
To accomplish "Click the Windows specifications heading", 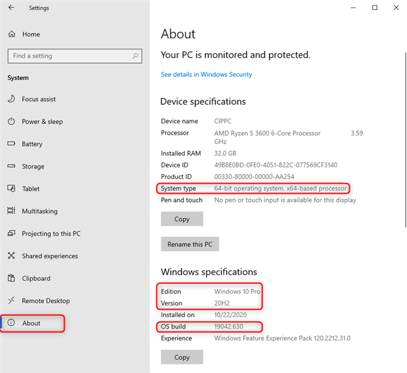I will [209, 271].
